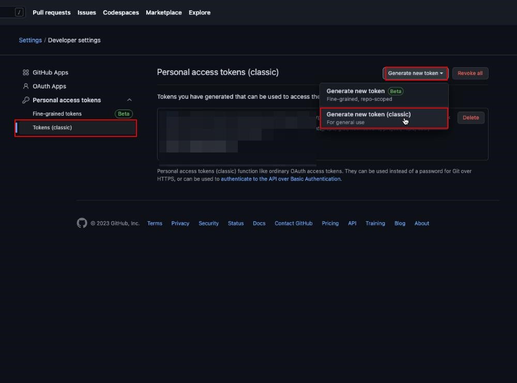Click the © 2023 GitHub, Inc. text
The image size is (517, 383).
(x=115, y=223)
